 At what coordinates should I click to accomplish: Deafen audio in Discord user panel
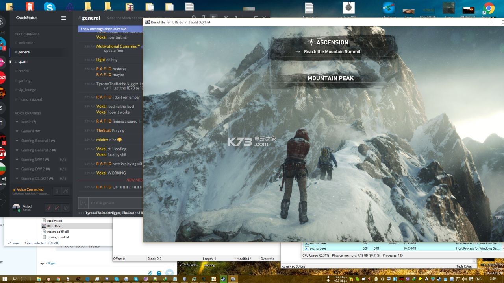pos(57,208)
